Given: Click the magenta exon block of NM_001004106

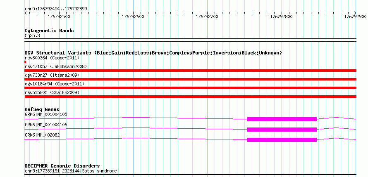Looking at the screenshot, I should pyautogui.click(x=282, y=130).
